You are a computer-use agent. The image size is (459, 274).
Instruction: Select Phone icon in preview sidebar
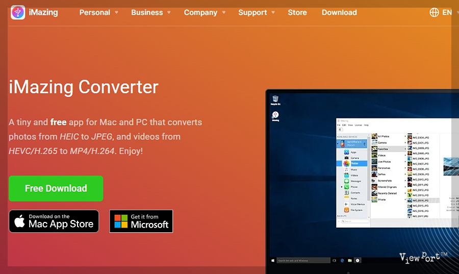pos(346,187)
